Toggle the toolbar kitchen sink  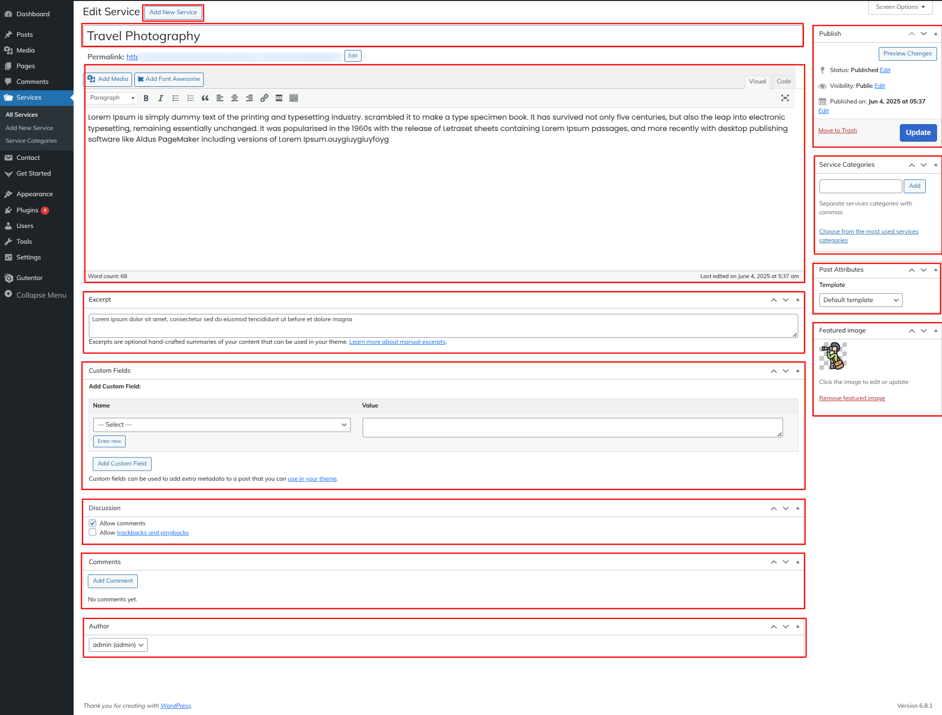point(294,98)
